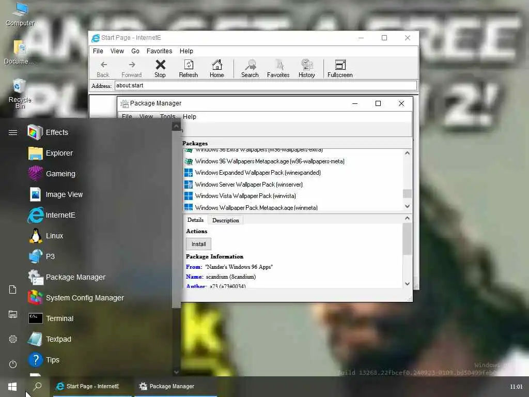529x397 pixels.
Task: Switch to the Details tab
Action: point(195,220)
